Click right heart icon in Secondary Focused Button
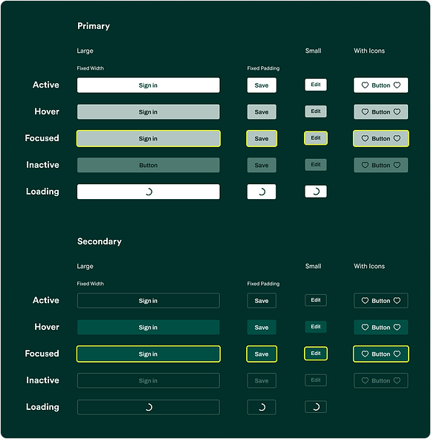431x439 pixels. click(397, 354)
